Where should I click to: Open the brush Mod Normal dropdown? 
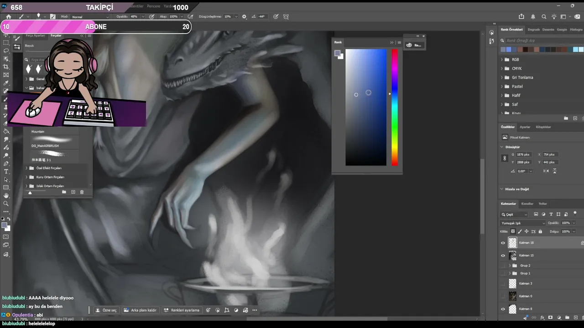click(91, 17)
